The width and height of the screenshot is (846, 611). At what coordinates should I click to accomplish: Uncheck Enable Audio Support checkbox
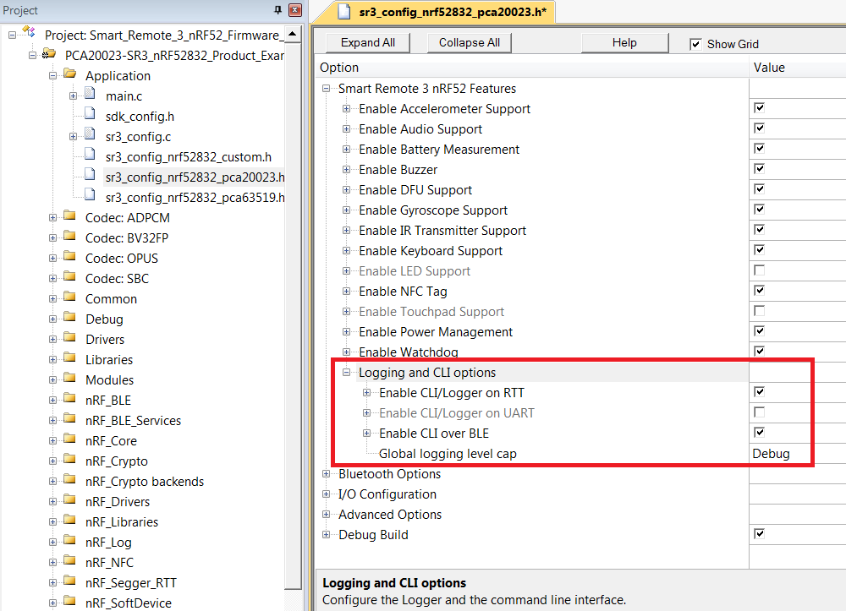(759, 128)
